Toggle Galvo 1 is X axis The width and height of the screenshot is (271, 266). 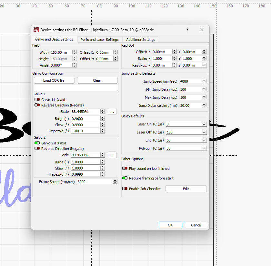[37, 100]
